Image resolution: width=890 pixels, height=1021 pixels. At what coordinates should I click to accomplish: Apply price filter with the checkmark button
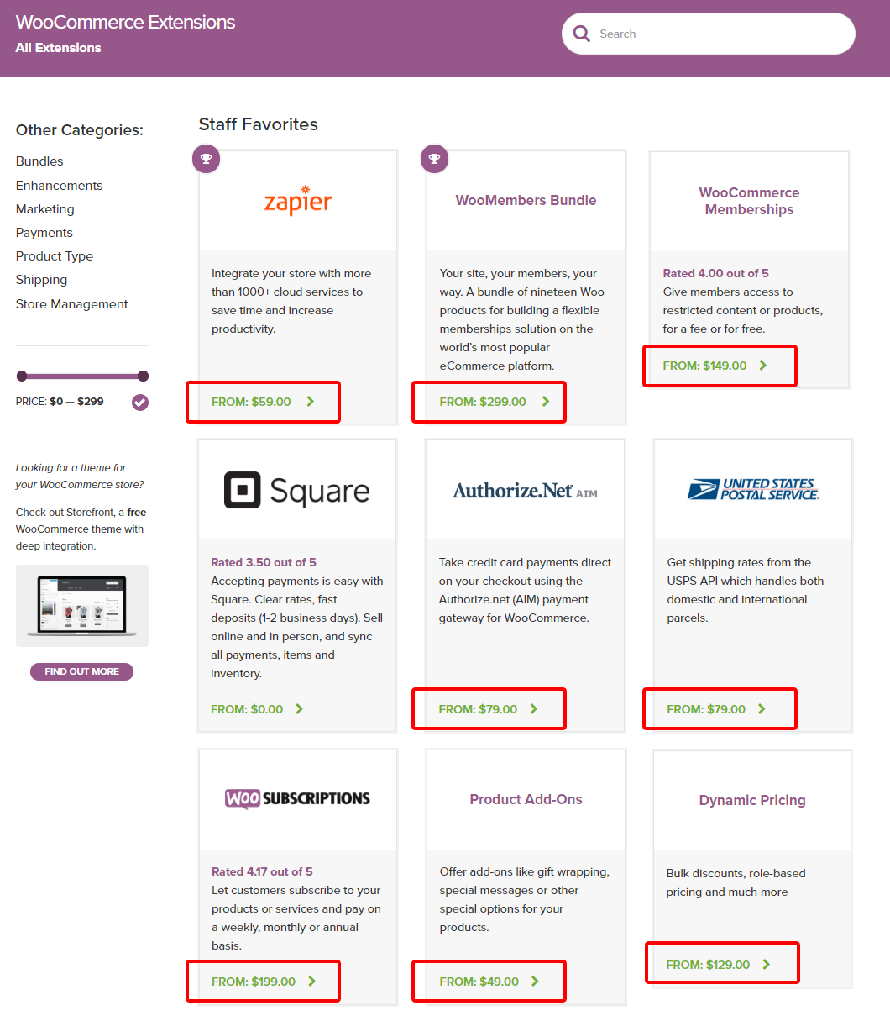(140, 403)
